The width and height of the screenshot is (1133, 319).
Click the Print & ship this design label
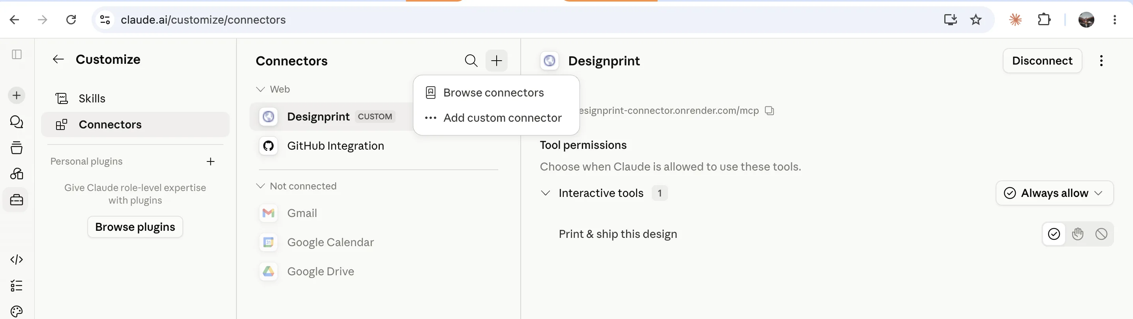[617, 234]
